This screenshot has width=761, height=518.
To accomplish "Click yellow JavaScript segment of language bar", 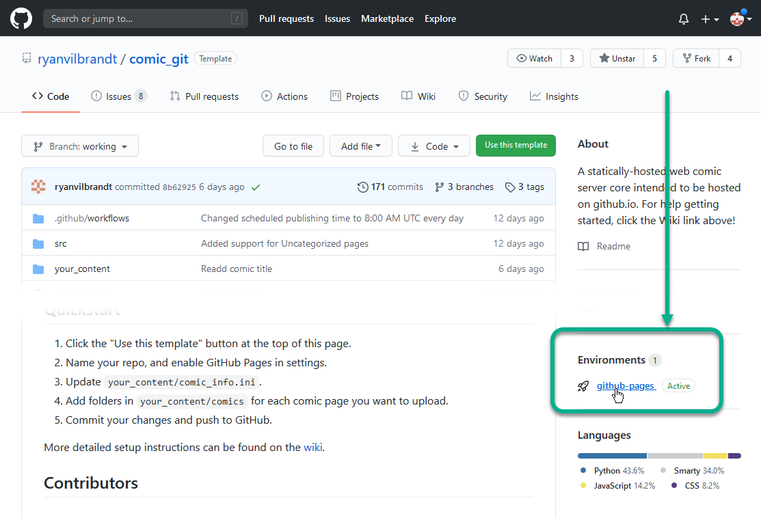I will tap(715, 456).
